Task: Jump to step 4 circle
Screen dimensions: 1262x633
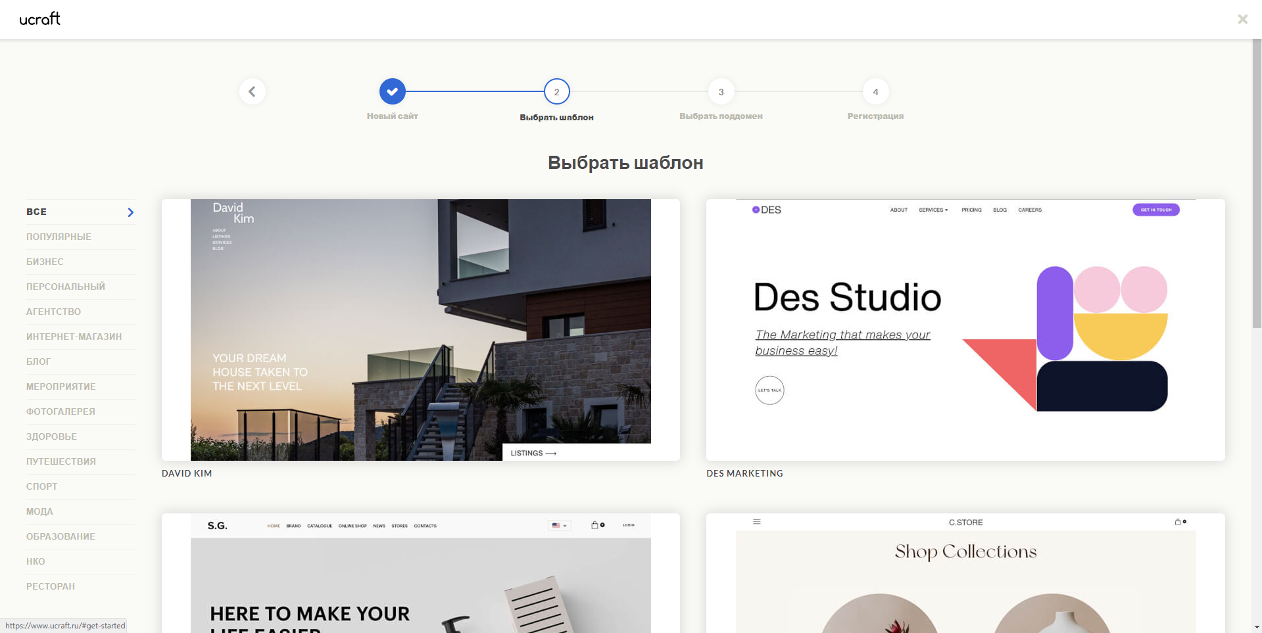Action: (x=875, y=91)
